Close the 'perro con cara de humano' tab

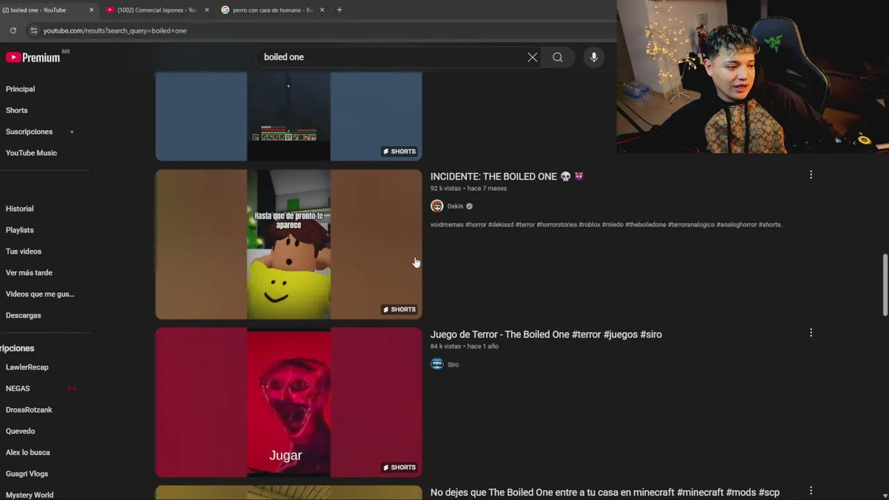(322, 10)
